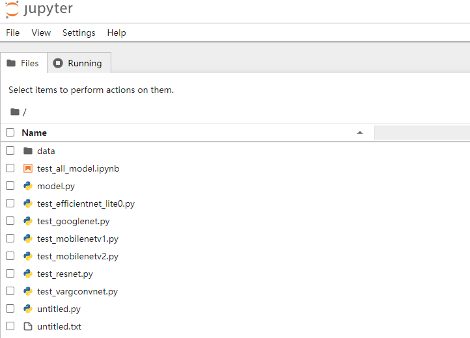Check the box for test_efficientnet_lite0.py
The image size is (470, 338).
point(10,203)
